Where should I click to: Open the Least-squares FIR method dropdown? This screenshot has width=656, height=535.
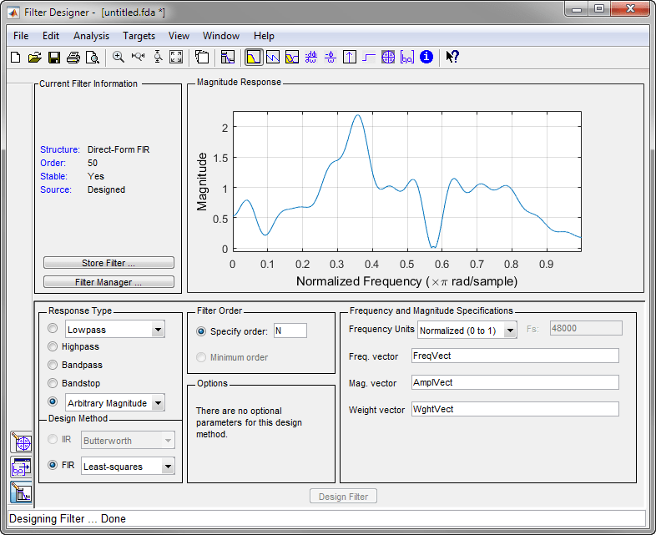[168, 467]
